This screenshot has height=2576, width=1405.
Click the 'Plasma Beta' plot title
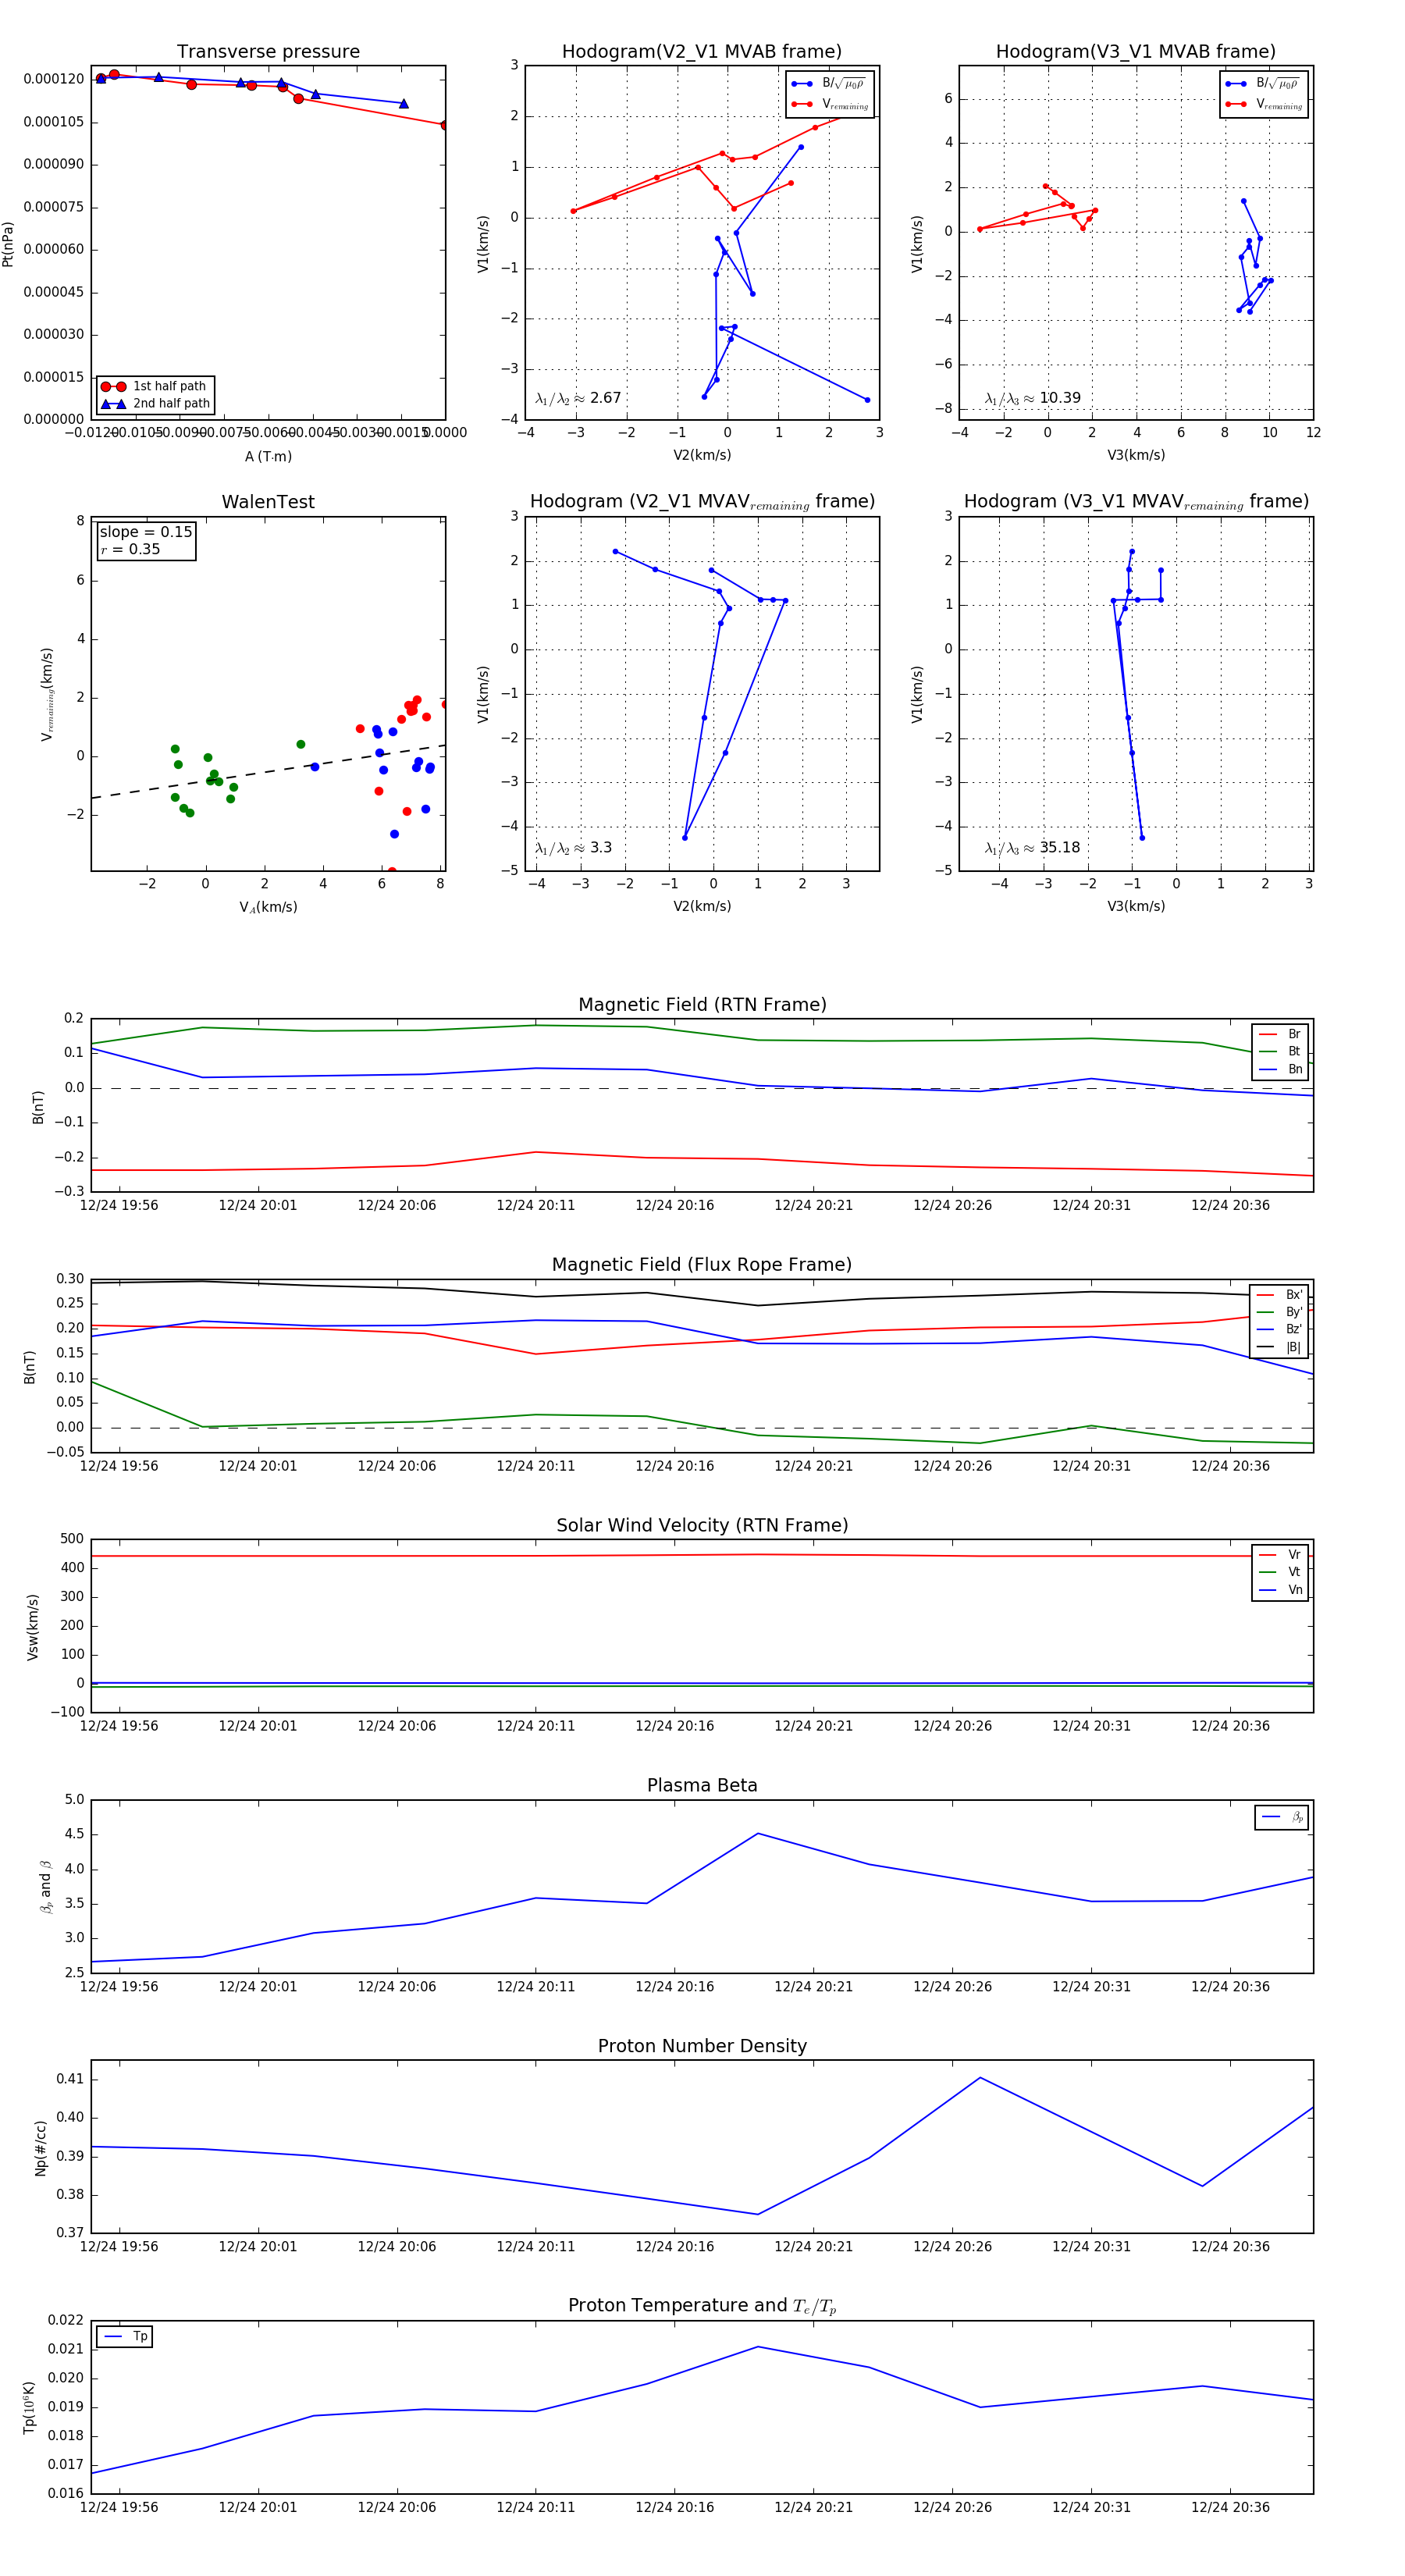click(x=702, y=1786)
